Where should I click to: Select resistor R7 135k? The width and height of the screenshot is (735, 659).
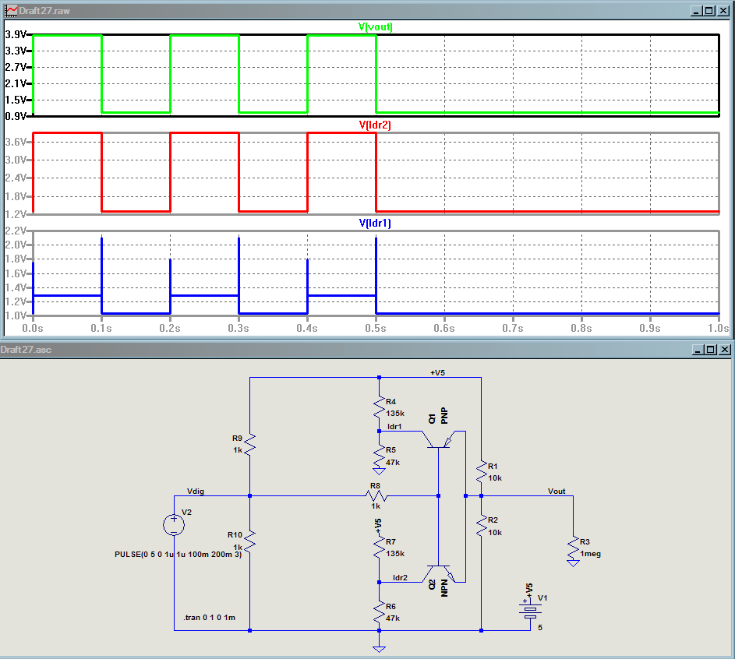pyautogui.click(x=379, y=547)
